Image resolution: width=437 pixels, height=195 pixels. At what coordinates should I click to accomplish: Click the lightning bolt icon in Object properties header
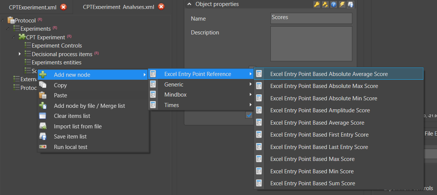pos(342,4)
